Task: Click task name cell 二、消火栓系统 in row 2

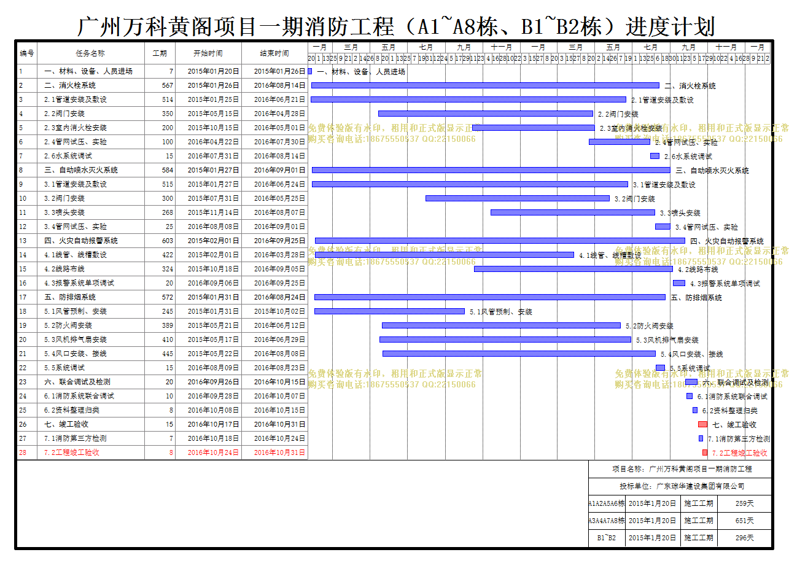Action: (x=91, y=85)
